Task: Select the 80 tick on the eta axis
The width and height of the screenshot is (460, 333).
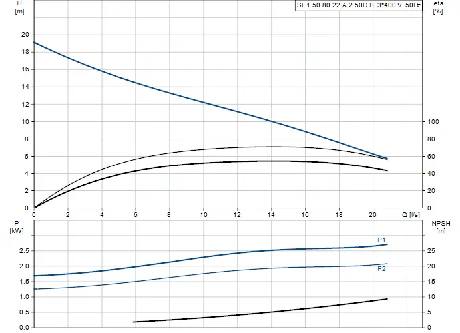Action: pyautogui.click(x=431, y=139)
